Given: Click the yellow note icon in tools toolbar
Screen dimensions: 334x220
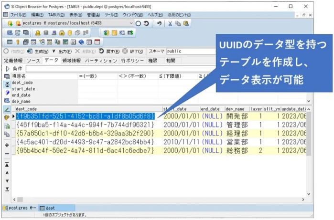Looking at the screenshot, I should tap(114, 33).
